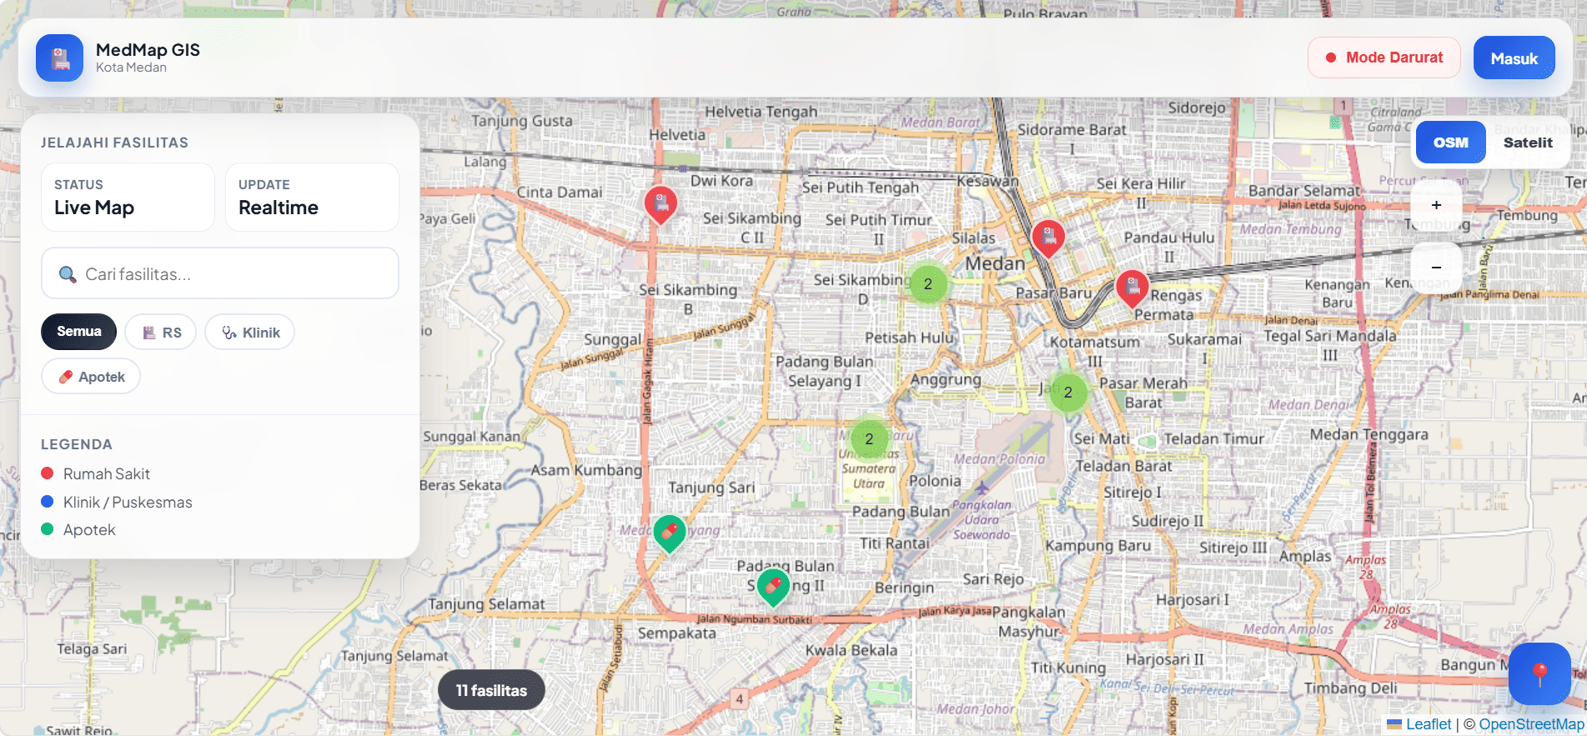This screenshot has height=736, width=1587.
Task: Expand cluster of 2 near Universitas Sumatera Utara
Action: [869, 439]
